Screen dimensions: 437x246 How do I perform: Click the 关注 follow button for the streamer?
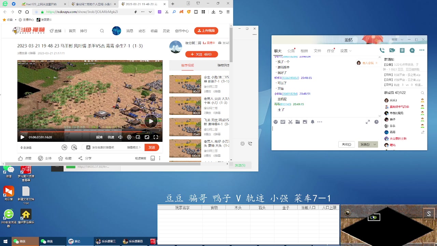201,54
